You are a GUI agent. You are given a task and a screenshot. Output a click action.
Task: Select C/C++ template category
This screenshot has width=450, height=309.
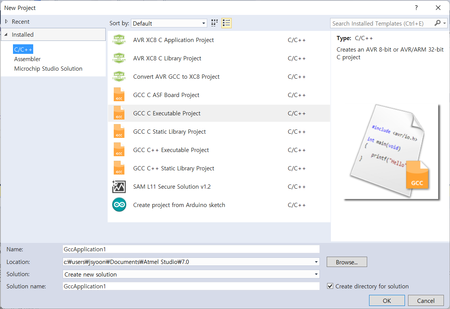[x=23, y=49]
